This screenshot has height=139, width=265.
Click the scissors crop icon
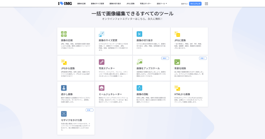[139, 34]
